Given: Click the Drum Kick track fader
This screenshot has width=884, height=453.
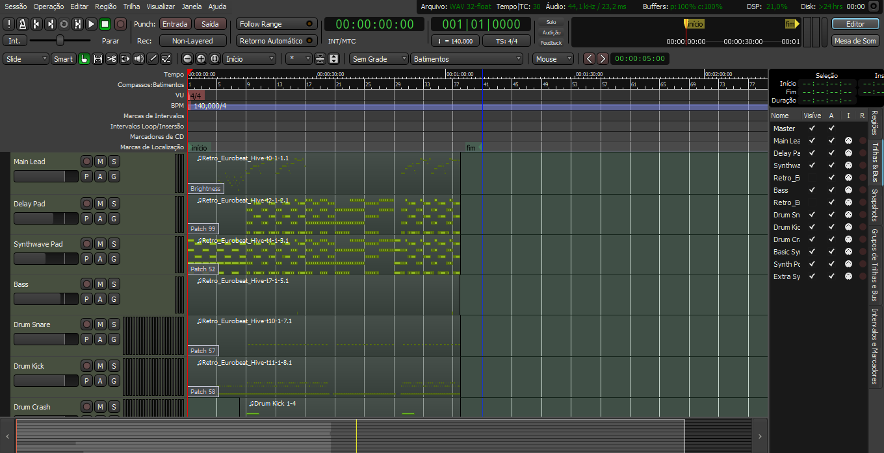Looking at the screenshot, I should pyautogui.click(x=45, y=381).
